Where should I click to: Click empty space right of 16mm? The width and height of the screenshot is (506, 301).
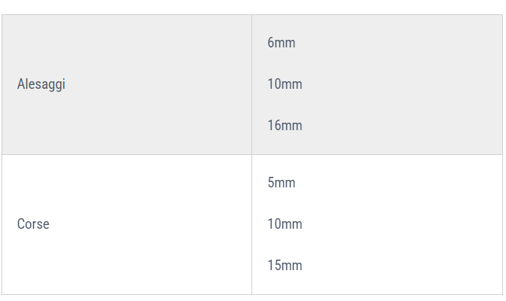[x=400, y=126]
